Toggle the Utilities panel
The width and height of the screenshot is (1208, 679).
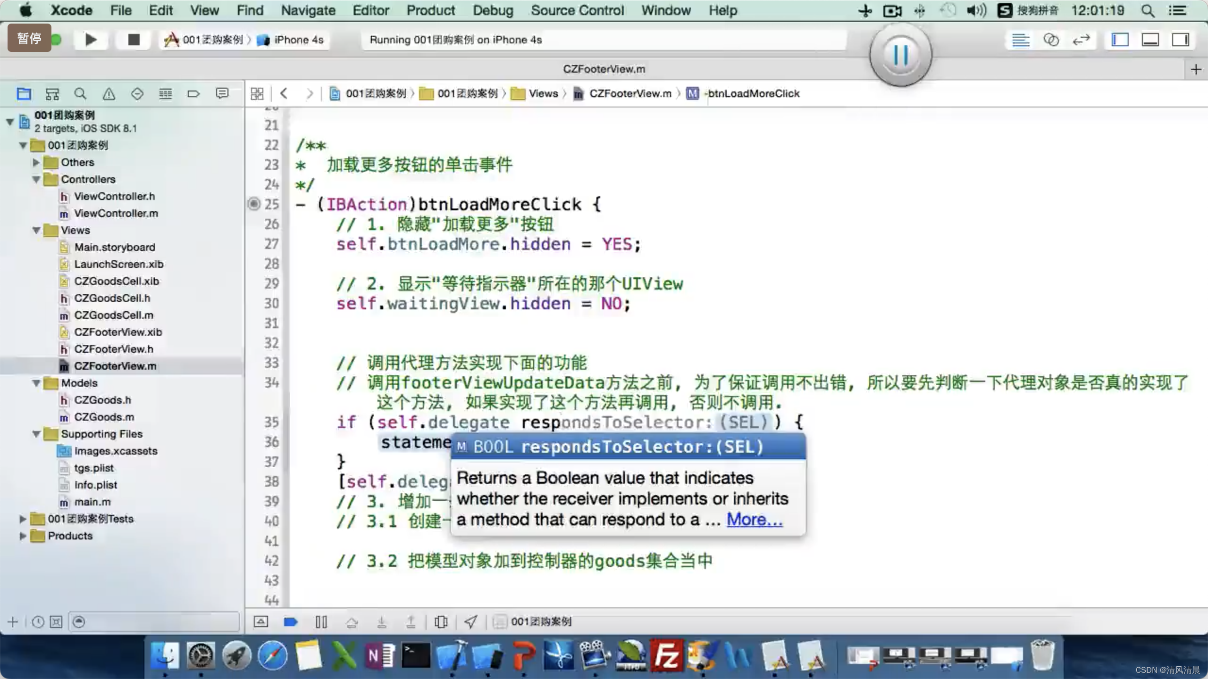coord(1180,40)
